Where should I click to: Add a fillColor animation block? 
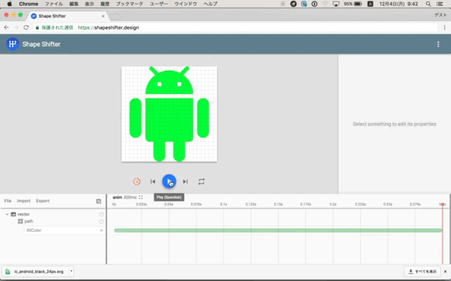101,230
